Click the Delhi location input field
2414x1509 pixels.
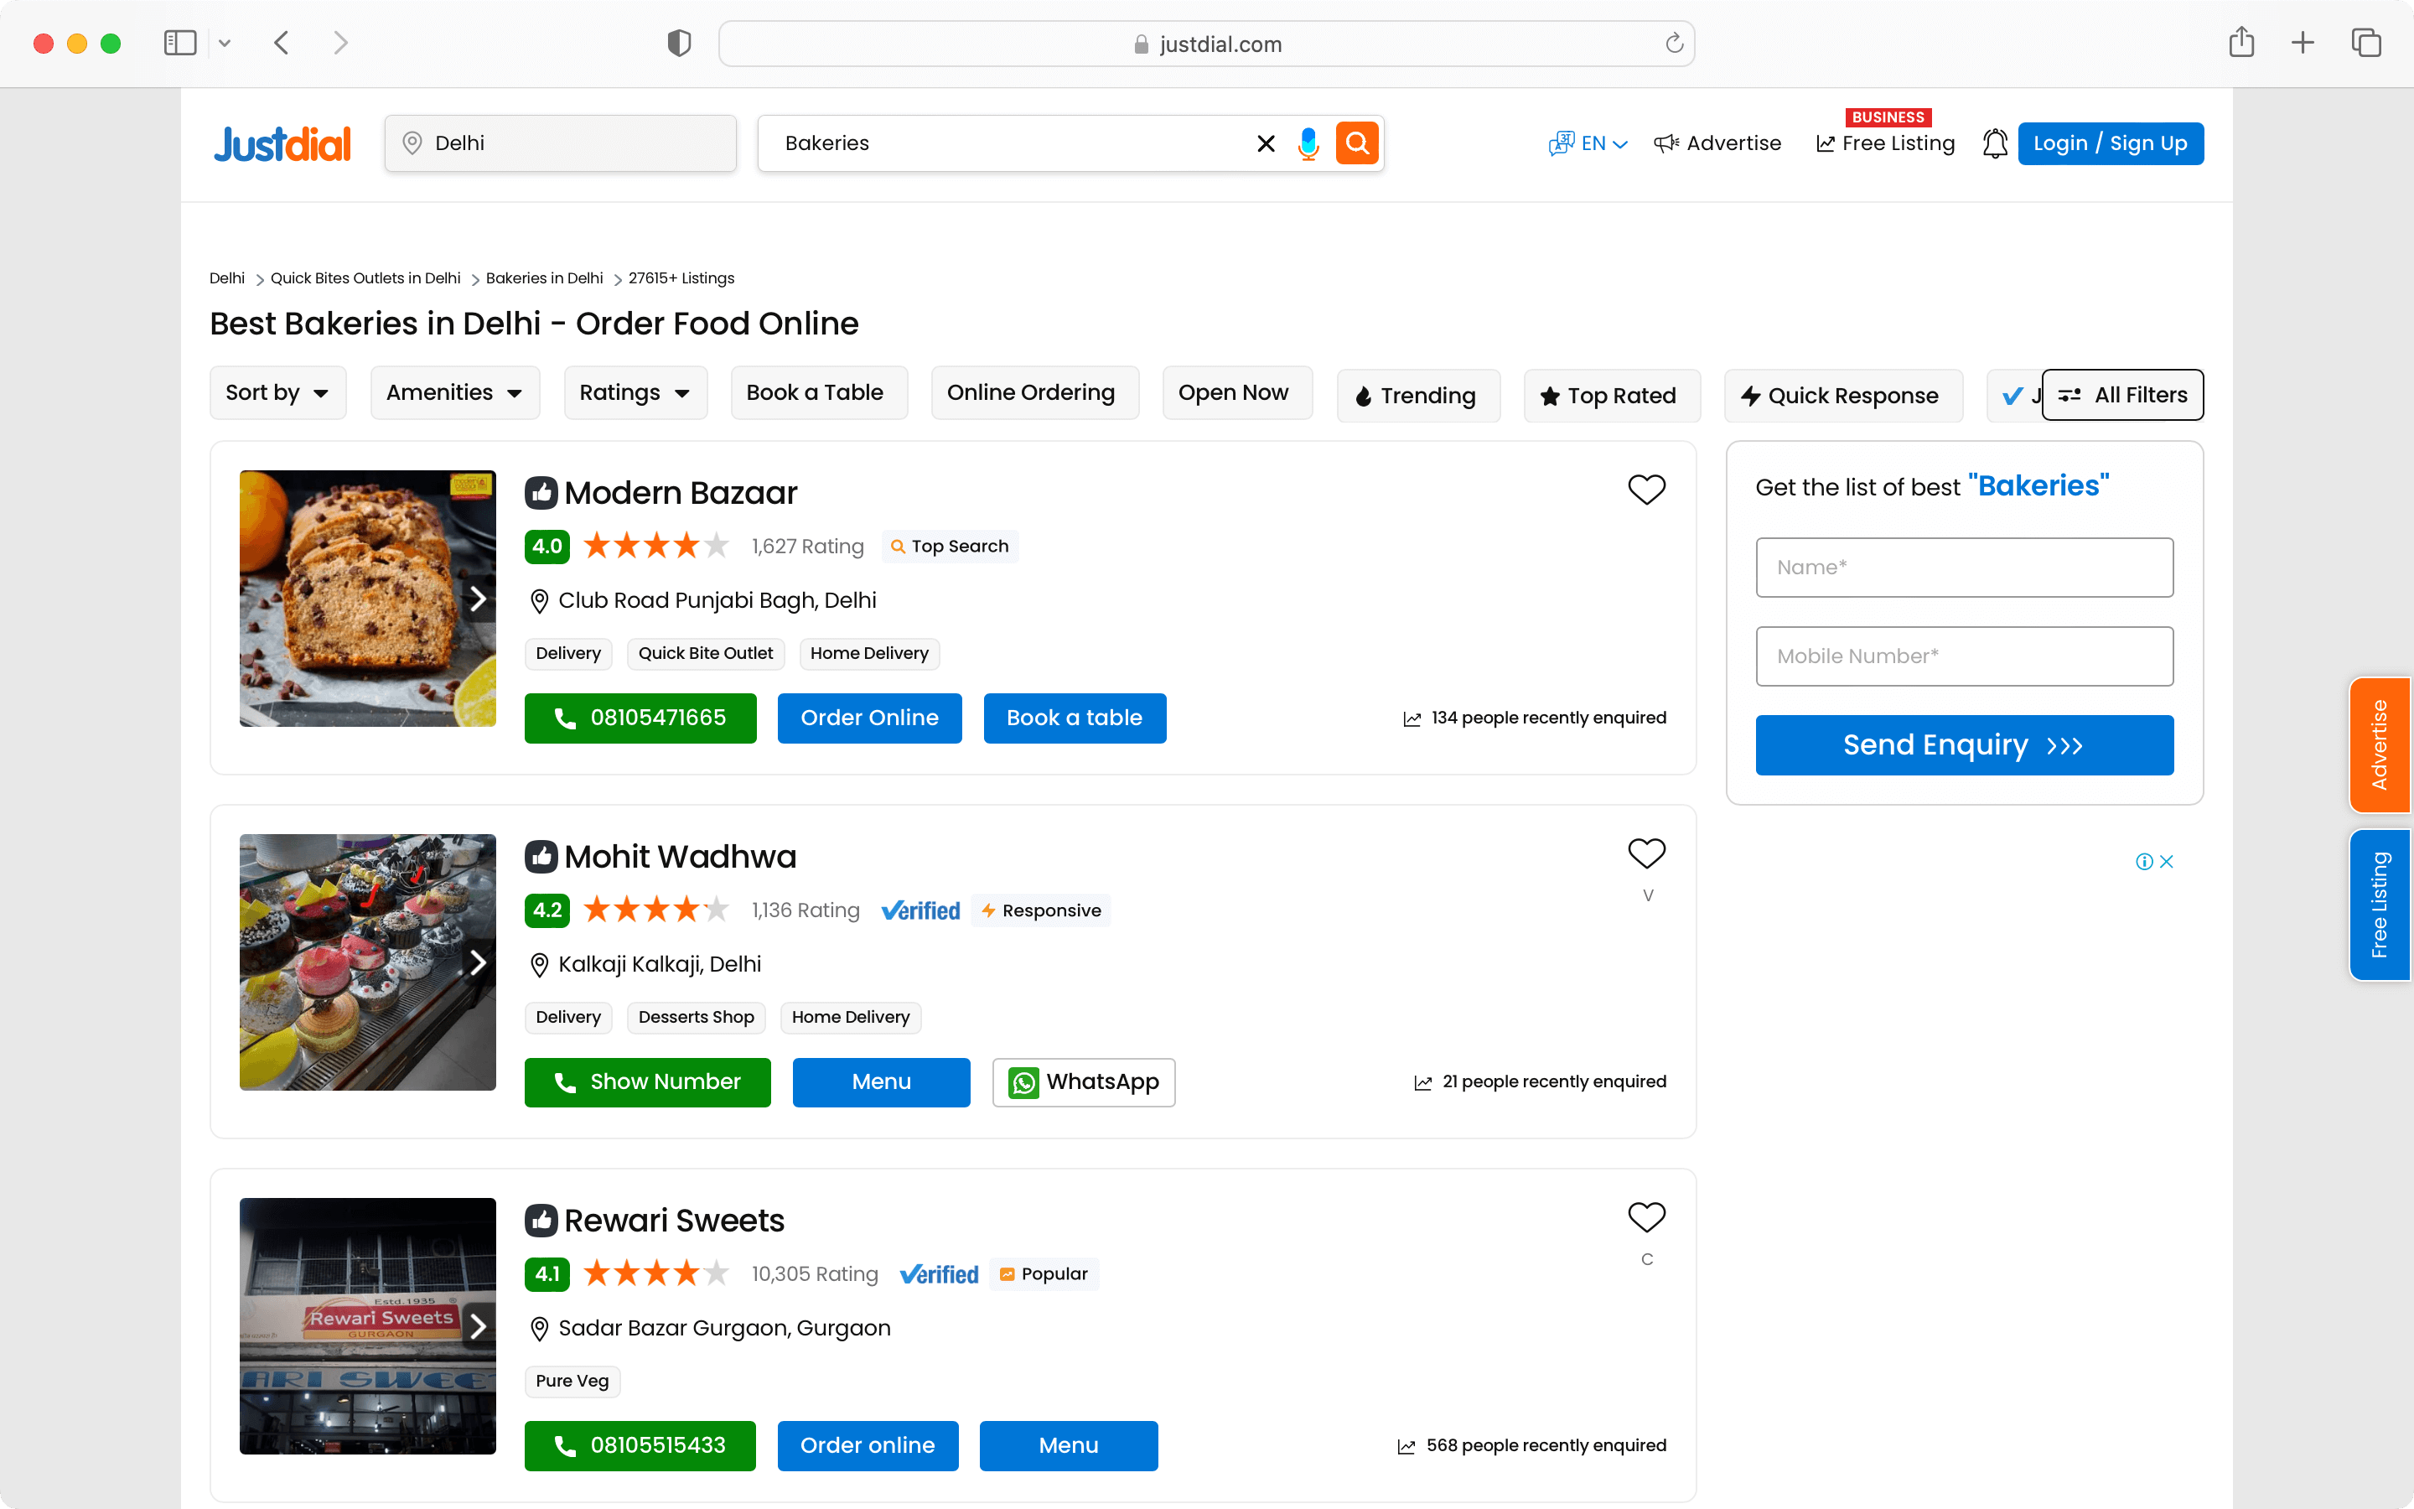point(561,143)
